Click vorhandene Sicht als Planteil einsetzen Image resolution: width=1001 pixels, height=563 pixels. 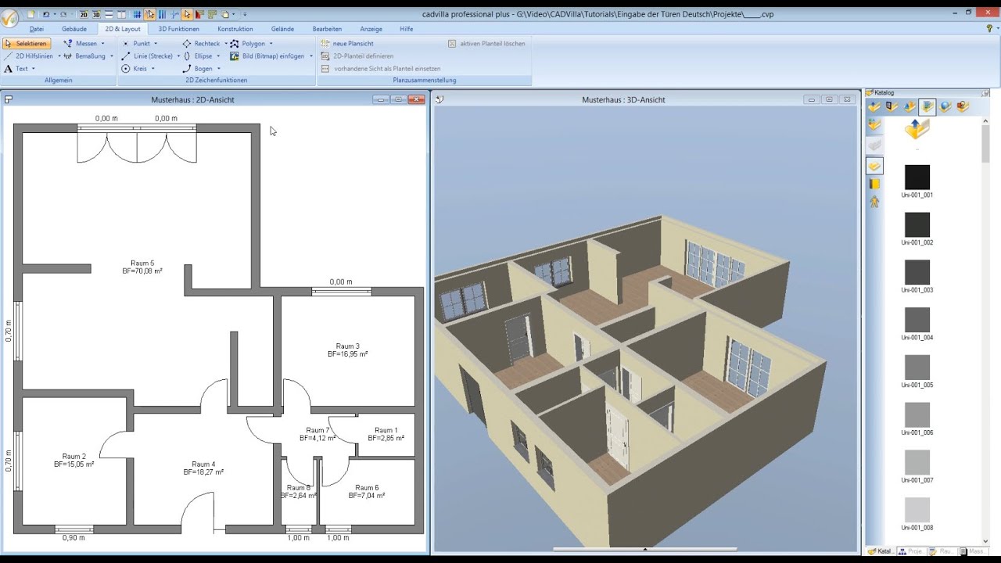(x=381, y=69)
